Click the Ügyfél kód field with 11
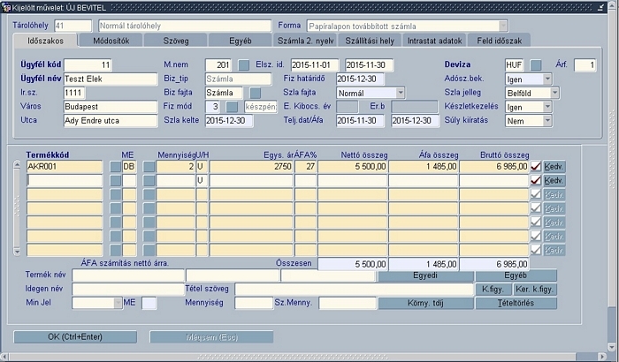Image resolution: width=619 pixels, height=362 pixels. click(x=88, y=65)
